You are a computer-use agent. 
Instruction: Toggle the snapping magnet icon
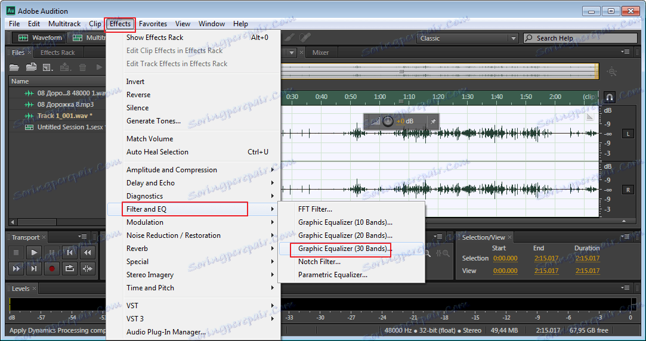[x=610, y=97]
